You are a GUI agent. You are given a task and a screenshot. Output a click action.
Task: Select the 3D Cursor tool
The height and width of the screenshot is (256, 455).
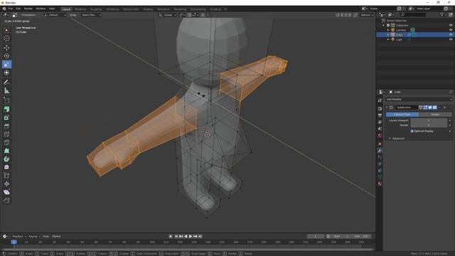6,38
